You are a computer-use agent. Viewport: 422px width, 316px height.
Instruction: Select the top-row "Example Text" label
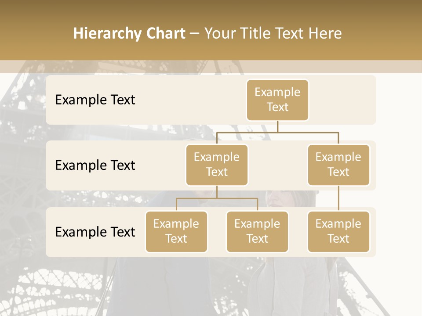click(x=95, y=100)
